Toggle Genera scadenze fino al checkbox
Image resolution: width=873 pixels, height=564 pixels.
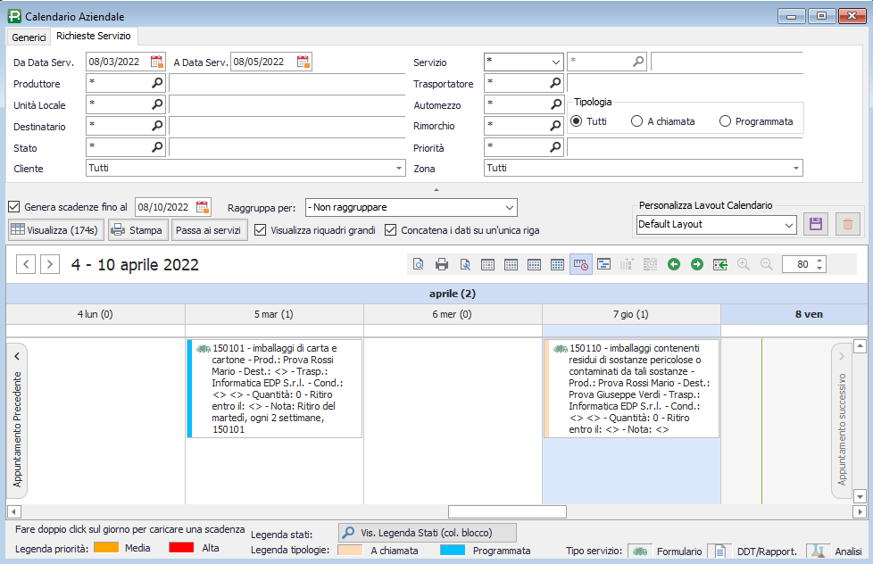pos(13,207)
